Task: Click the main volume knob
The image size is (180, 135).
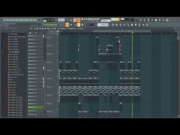Action: coord(40,20)
